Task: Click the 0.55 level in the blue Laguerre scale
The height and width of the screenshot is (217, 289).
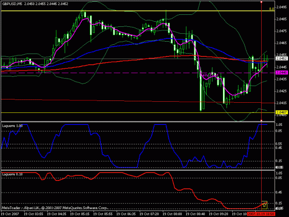Action: pos(279,144)
